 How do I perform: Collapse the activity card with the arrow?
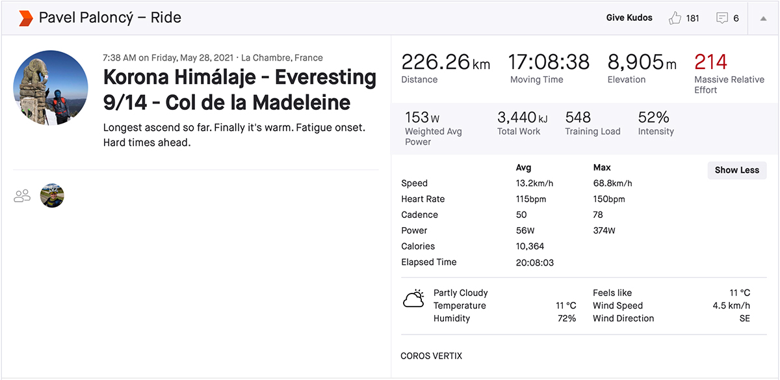(763, 18)
